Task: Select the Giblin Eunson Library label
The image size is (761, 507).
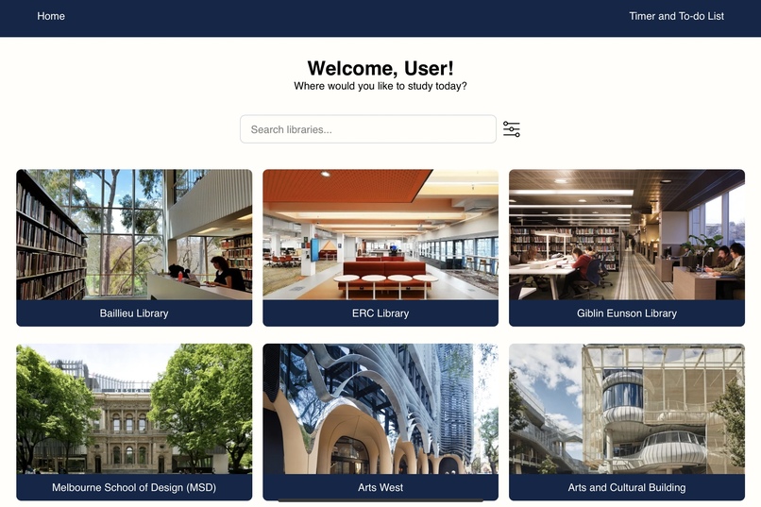Action: click(x=627, y=313)
